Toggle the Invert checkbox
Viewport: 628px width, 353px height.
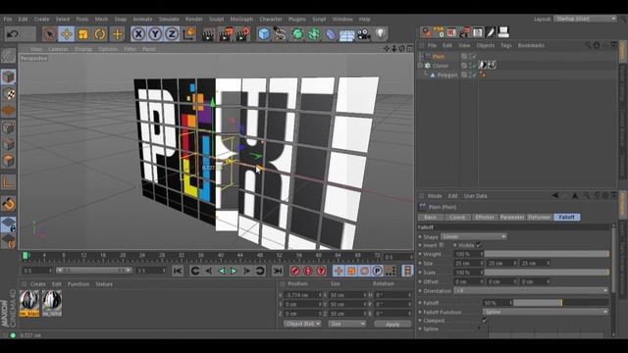coord(442,245)
